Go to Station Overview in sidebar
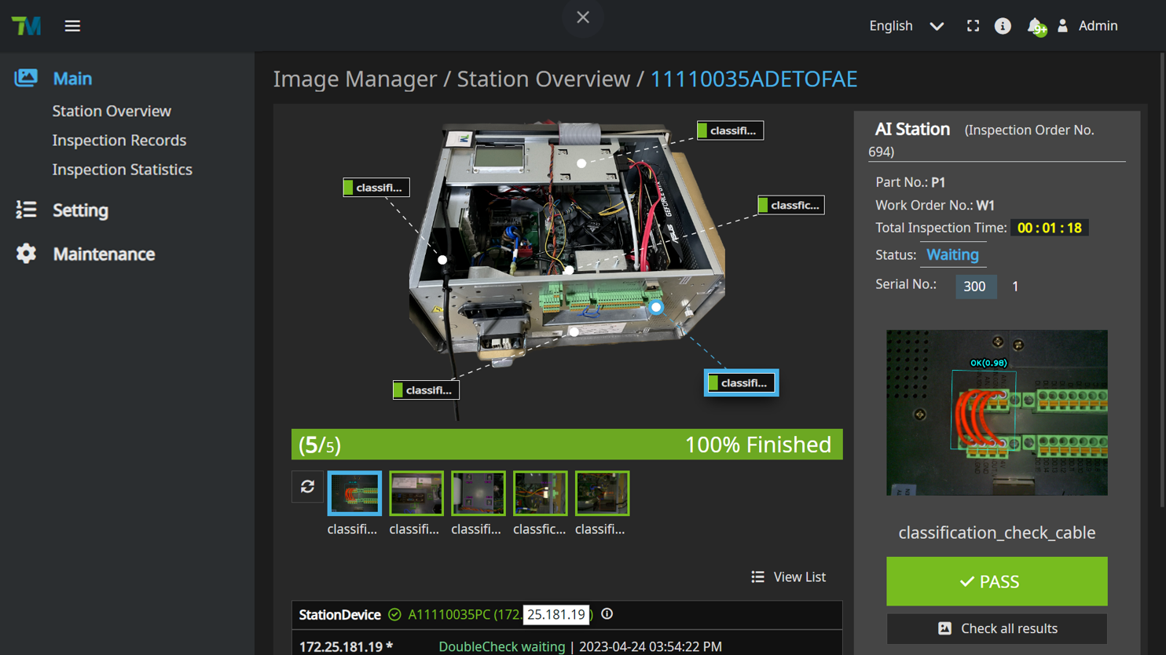This screenshot has height=655, width=1166. 112,112
